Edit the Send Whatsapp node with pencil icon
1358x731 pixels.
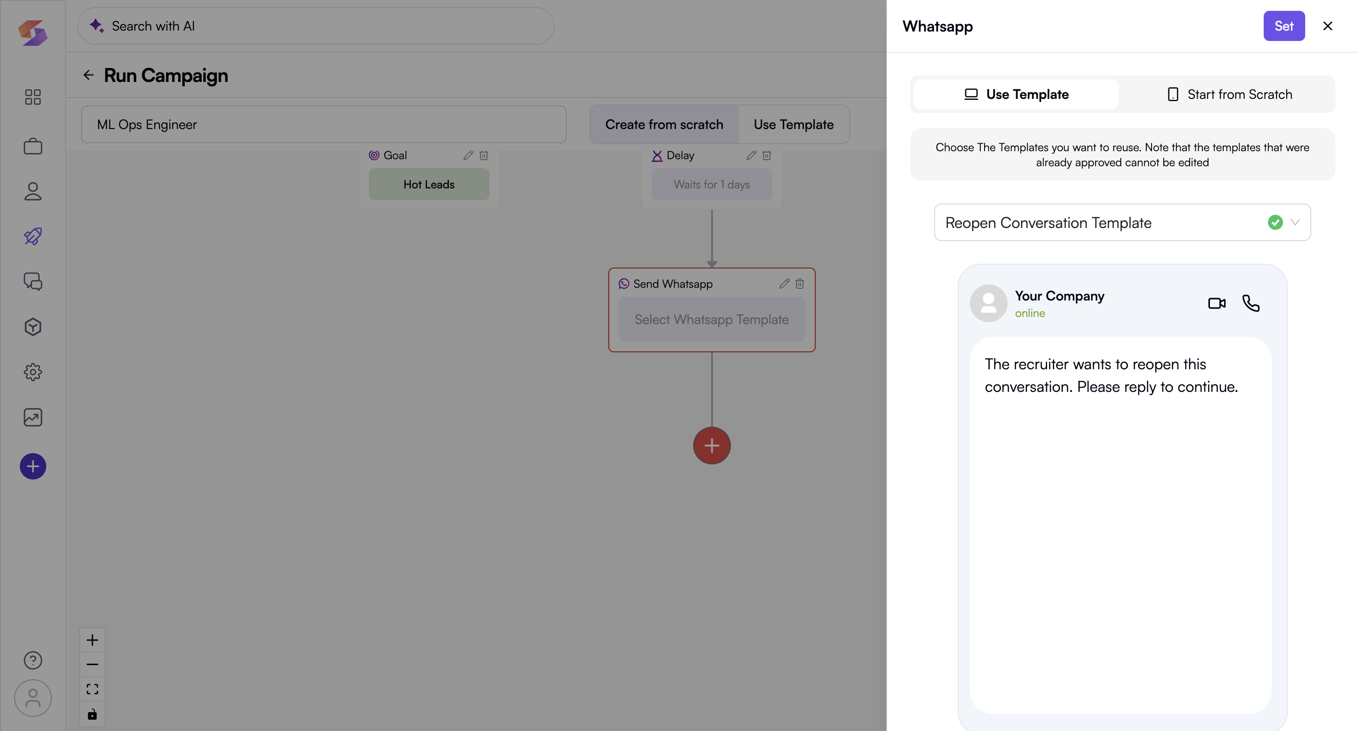click(x=785, y=284)
